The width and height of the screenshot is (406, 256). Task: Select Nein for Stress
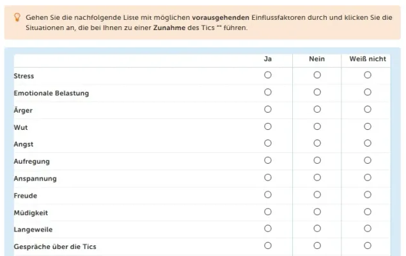(317, 75)
